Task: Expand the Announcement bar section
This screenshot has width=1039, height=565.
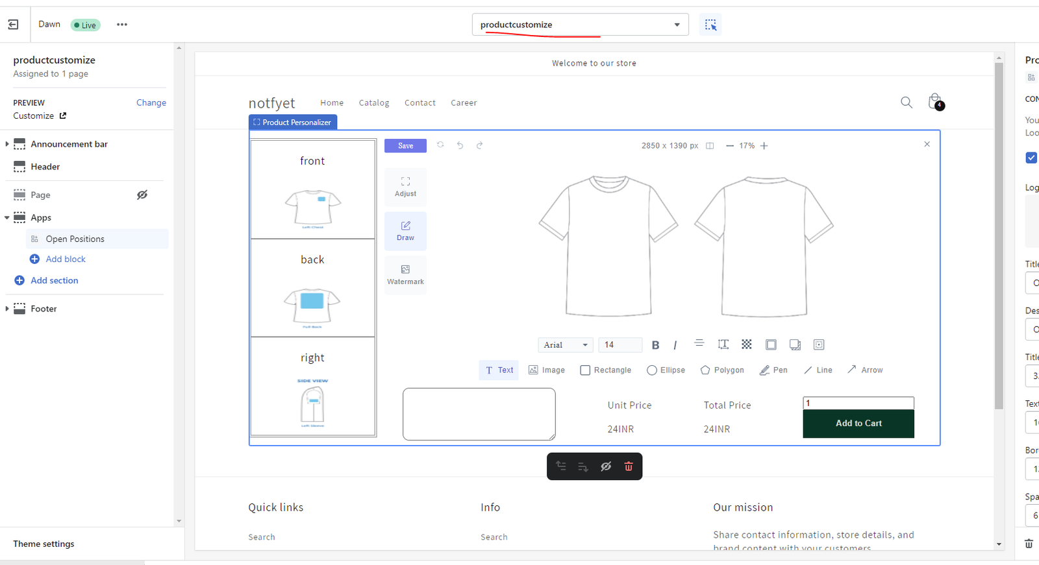Action: pos(7,144)
